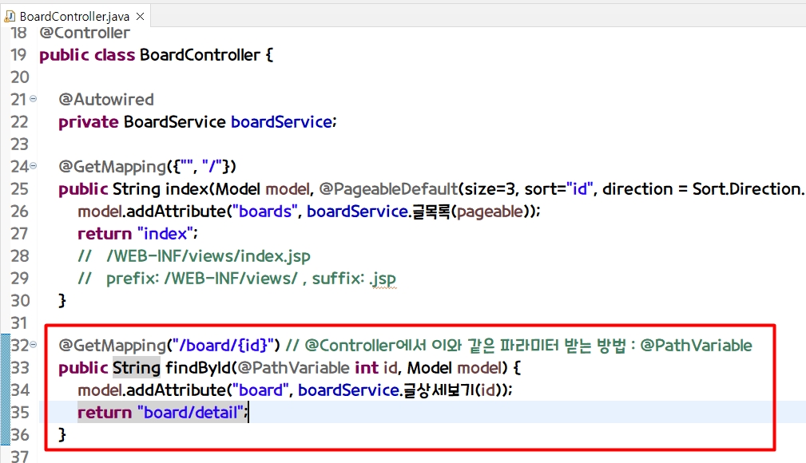Click the "boards" string literal
Image resolution: width=806 pixels, height=463 pixels.
coord(266,212)
